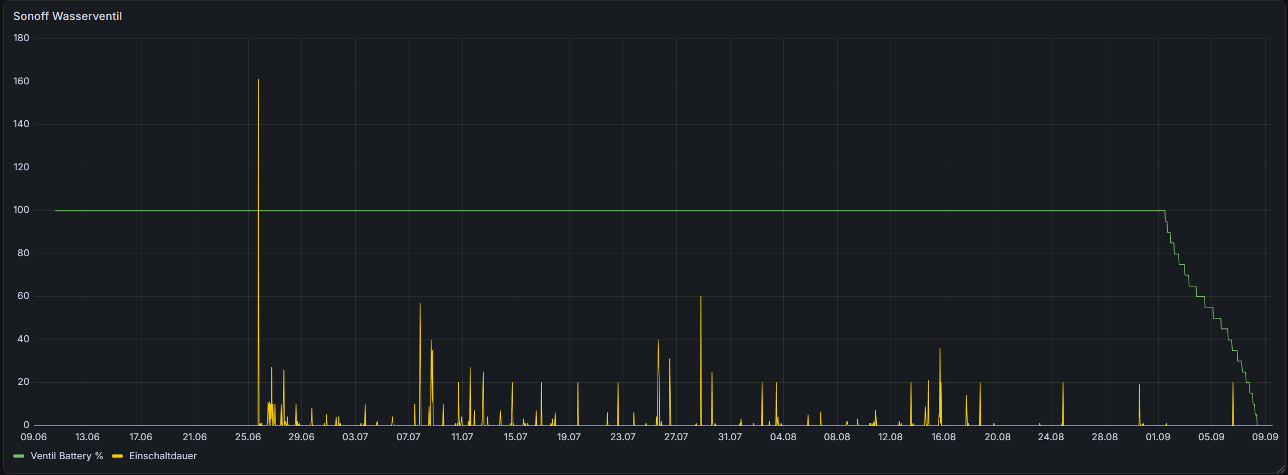This screenshot has width=1288, height=475.
Task: Open the Sonoff Wasserventil panel title menu
Action: pyautogui.click(x=68, y=16)
